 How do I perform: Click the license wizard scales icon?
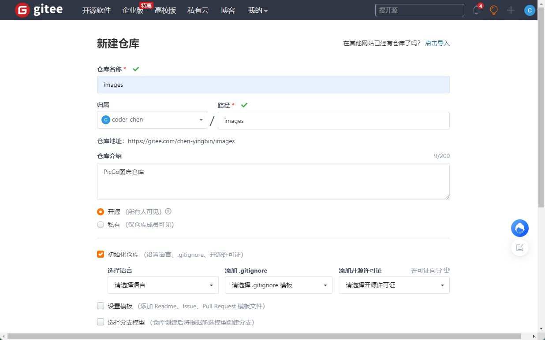click(447, 270)
